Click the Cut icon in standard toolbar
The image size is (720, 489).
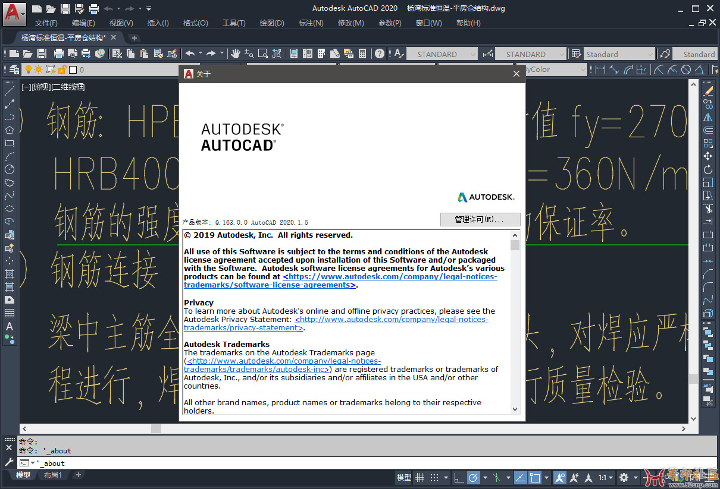click(x=117, y=53)
